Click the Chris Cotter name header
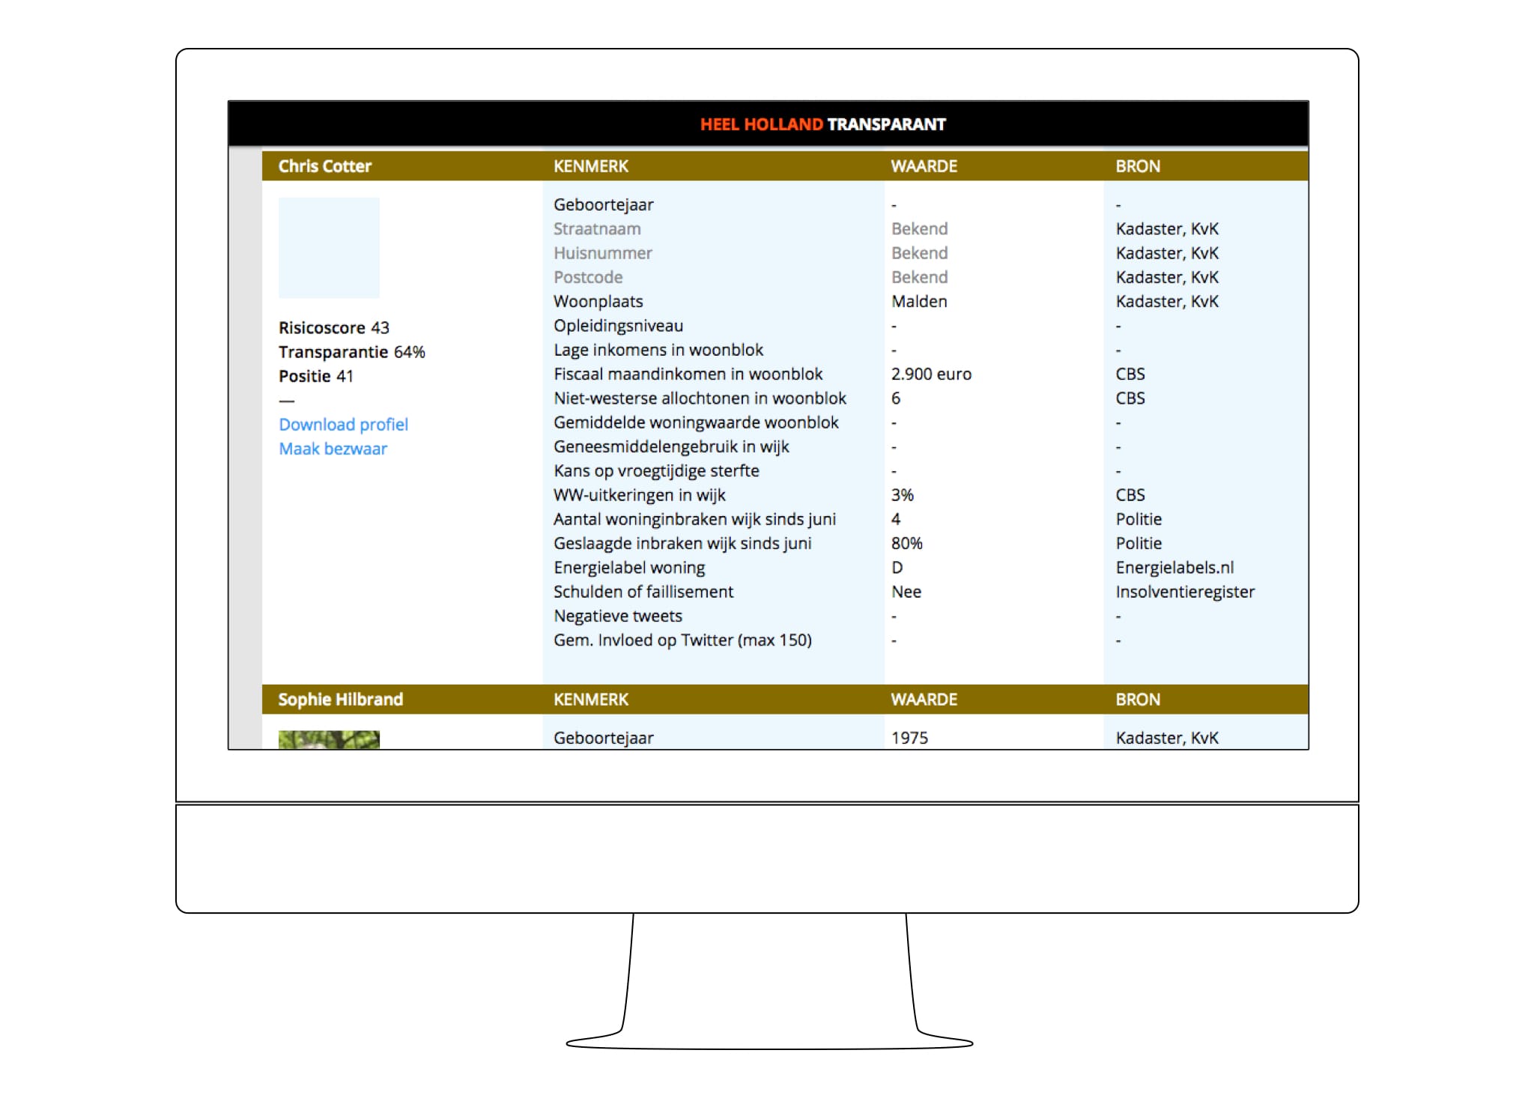The height and width of the screenshot is (1098, 1534). click(x=324, y=166)
